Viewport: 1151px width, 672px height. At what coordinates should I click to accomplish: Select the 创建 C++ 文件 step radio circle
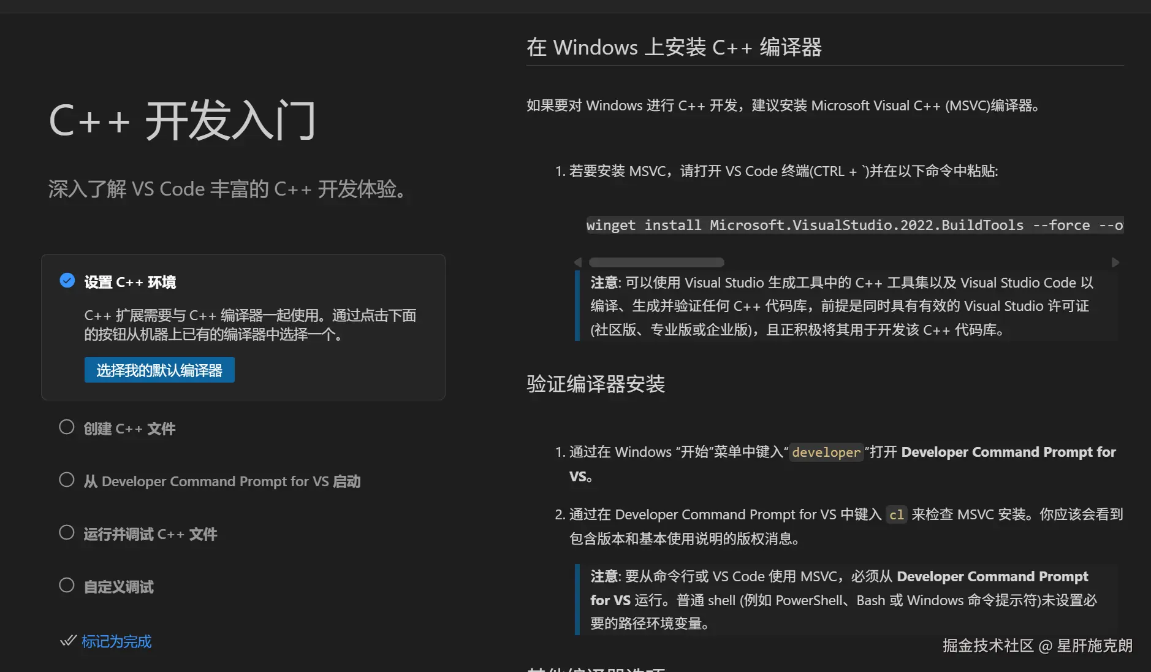pos(67,427)
